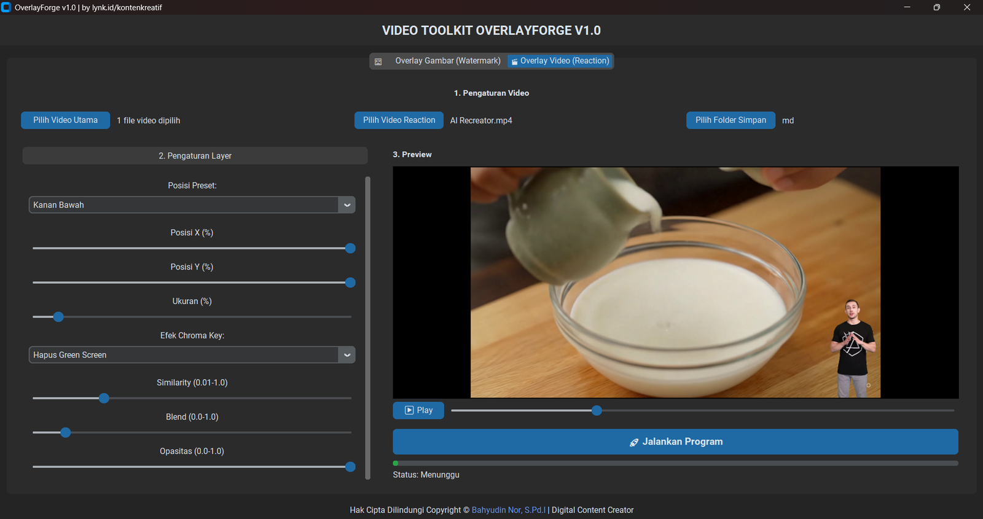Viewport: 983px width, 519px height.
Task: Click the layer settings panel vertical scrollbar
Action: (368, 328)
